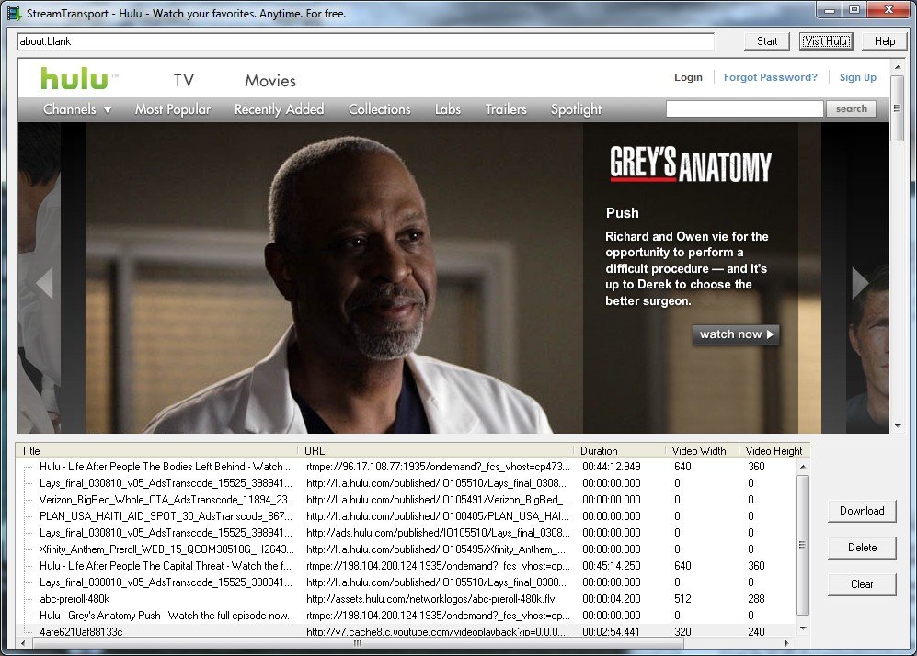The height and width of the screenshot is (656, 917).
Task: Click the Login link
Action: click(688, 77)
